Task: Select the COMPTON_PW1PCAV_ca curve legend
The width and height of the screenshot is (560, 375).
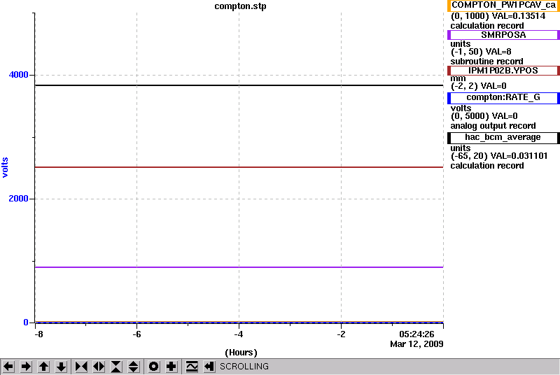Action: 503,6
